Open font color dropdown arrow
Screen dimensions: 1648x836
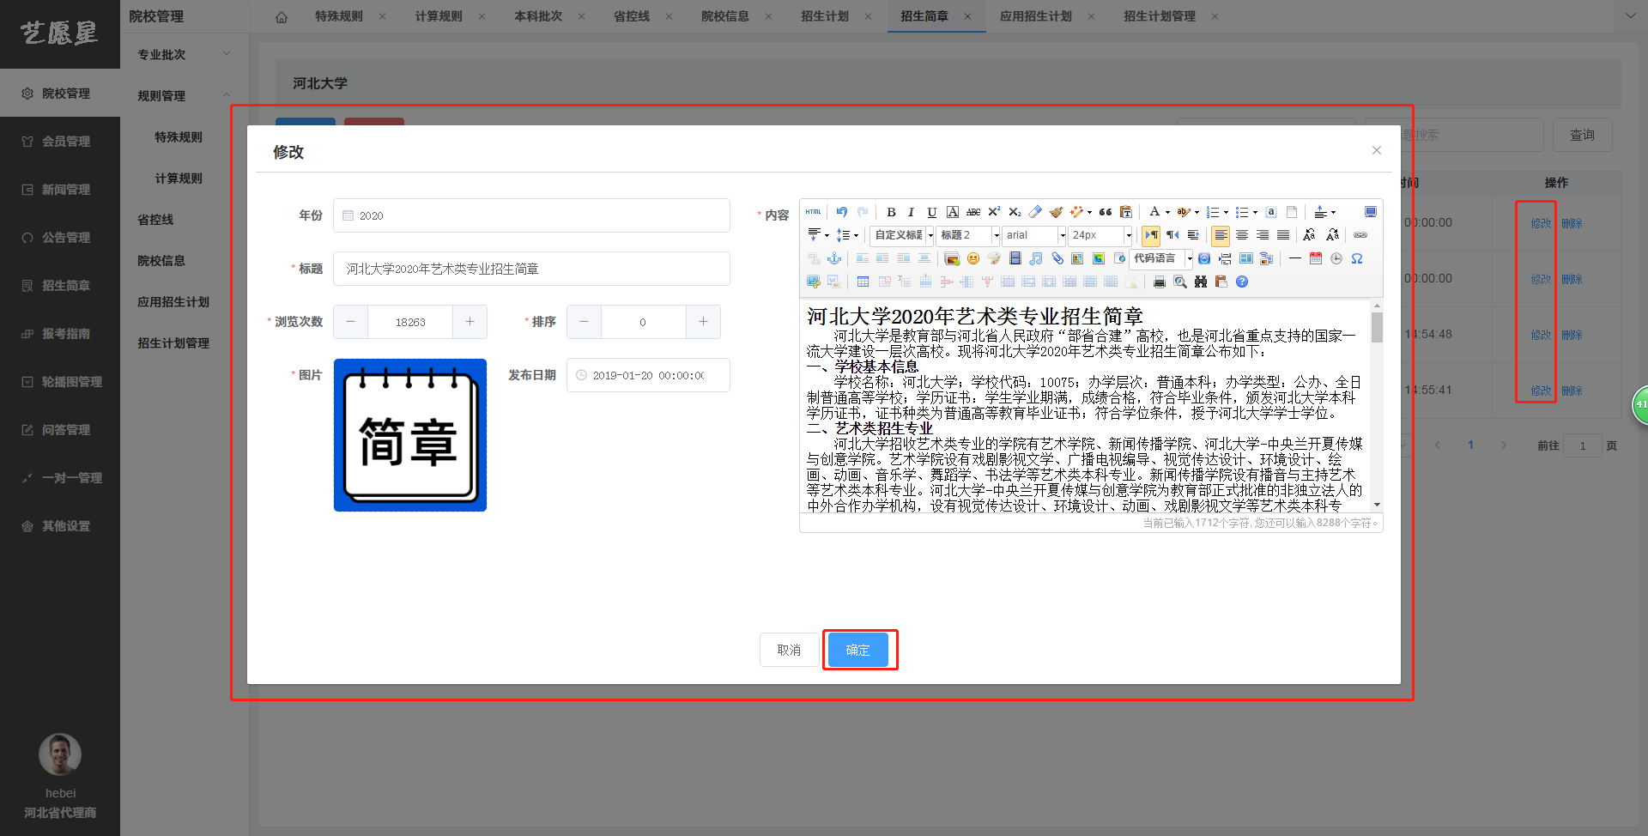pyautogui.click(x=1167, y=212)
